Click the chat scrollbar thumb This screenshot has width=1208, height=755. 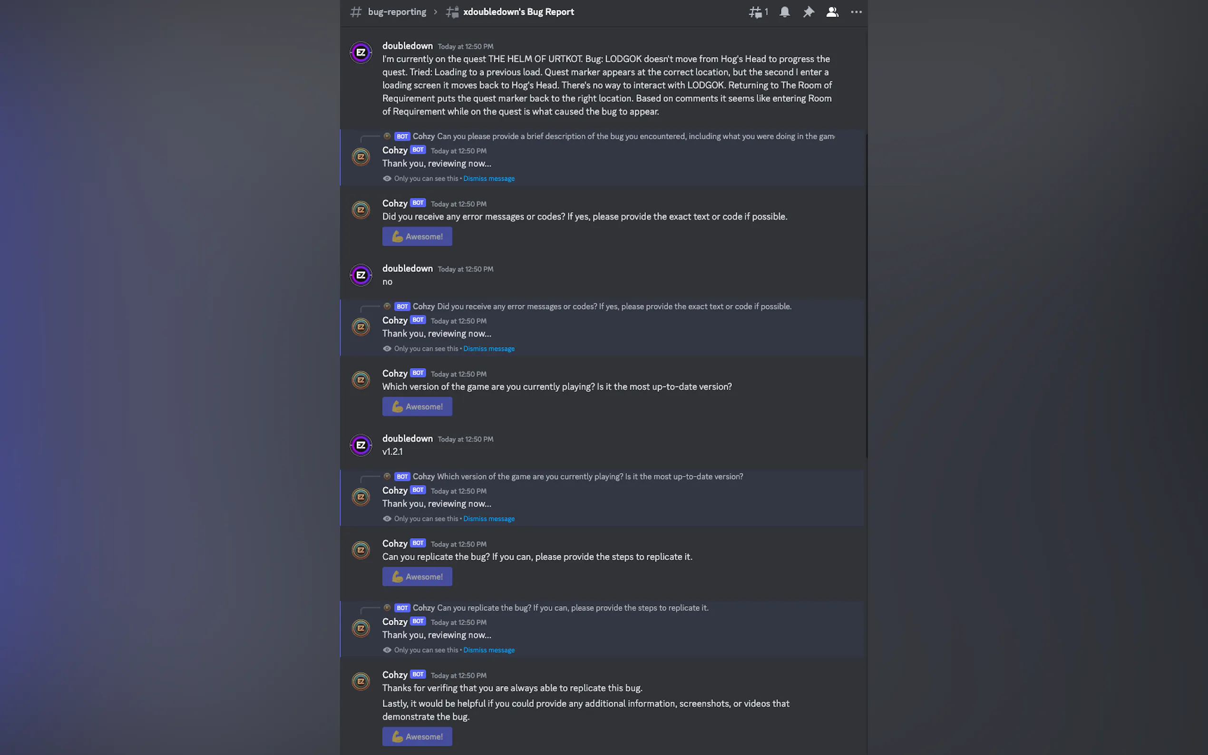(866, 295)
